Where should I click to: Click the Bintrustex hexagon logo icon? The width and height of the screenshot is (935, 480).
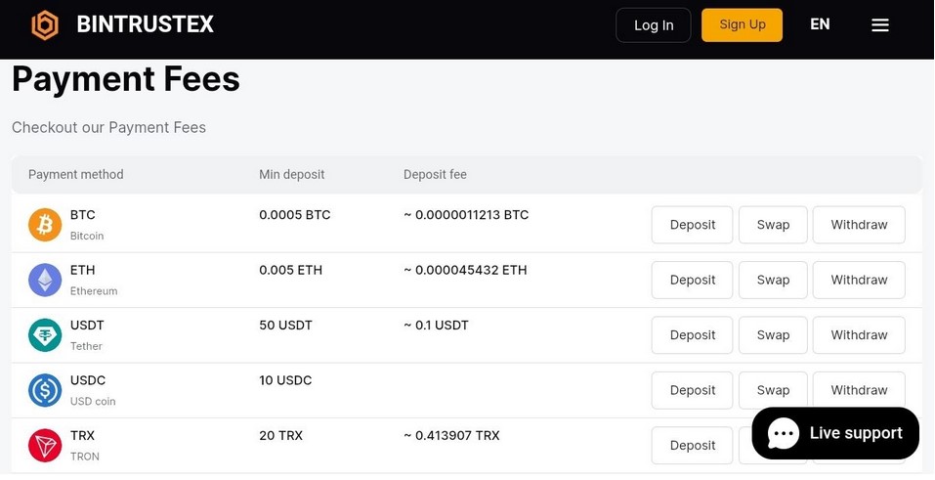[45, 25]
